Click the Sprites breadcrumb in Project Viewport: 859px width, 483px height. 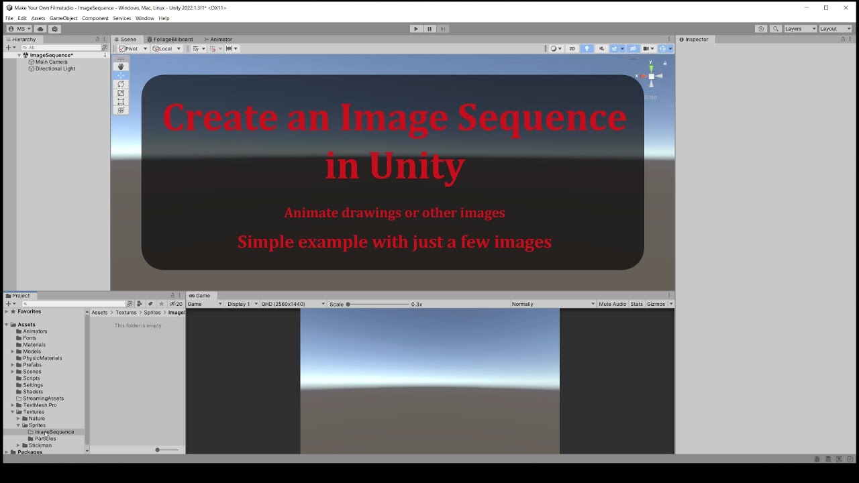(x=152, y=313)
